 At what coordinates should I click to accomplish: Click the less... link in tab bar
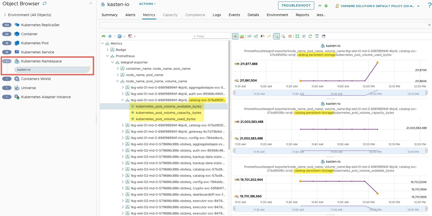click(321, 15)
